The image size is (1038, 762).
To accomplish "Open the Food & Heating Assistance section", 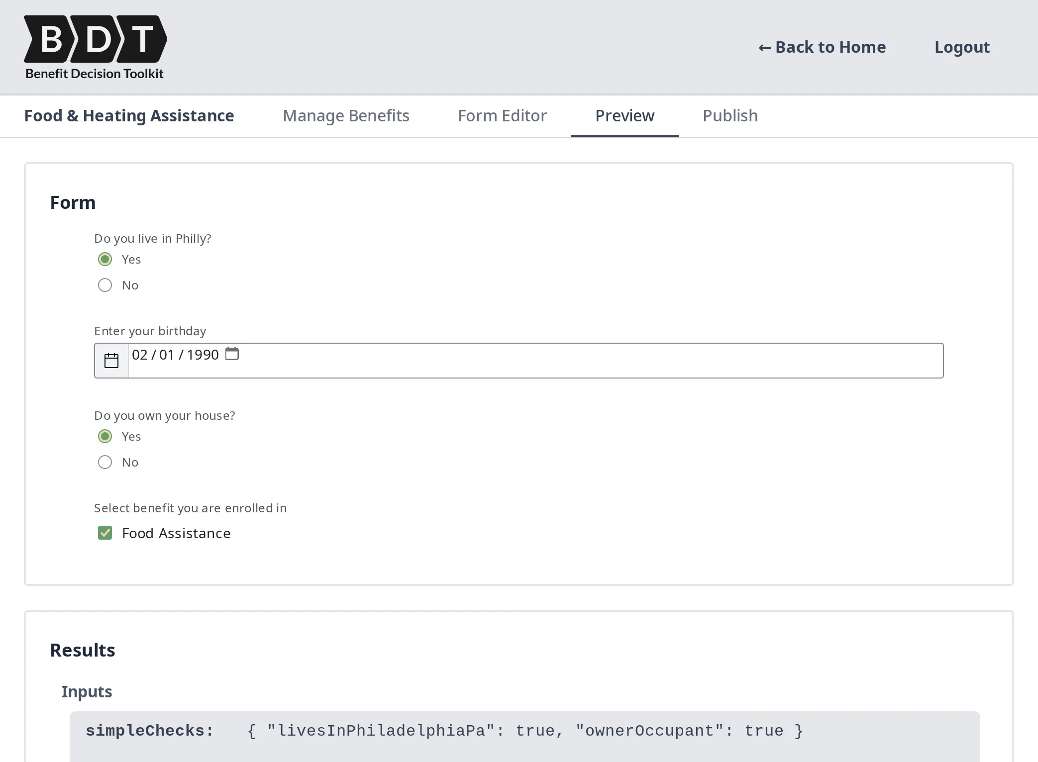I will 129,115.
